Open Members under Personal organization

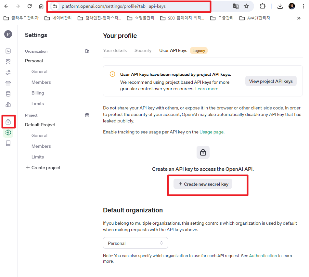41,82
